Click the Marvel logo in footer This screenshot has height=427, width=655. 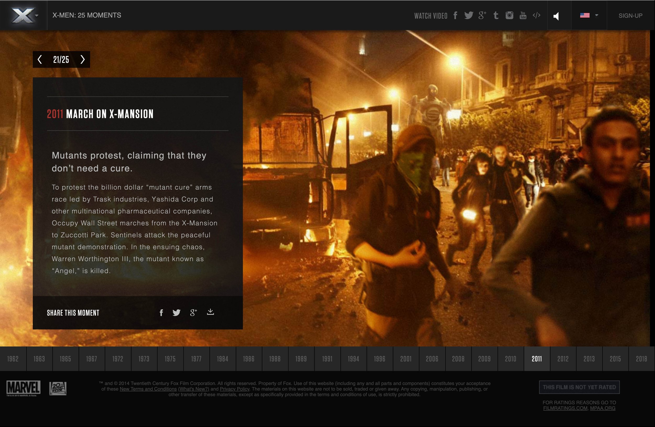(23, 388)
